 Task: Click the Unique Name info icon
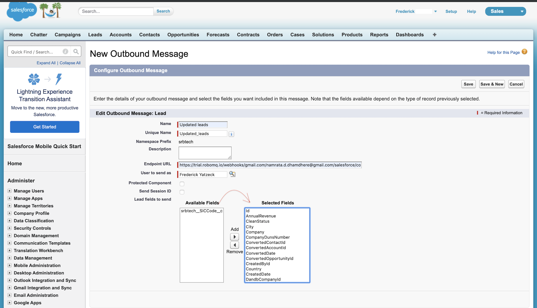pos(232,134)
